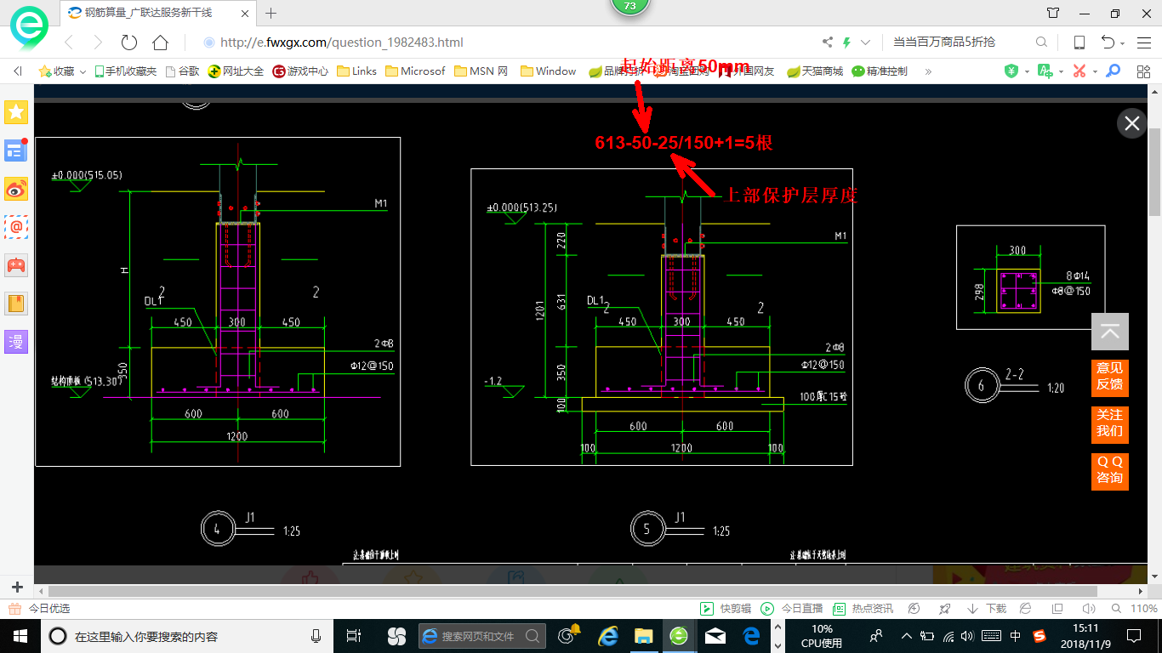The width and height of the screenshot is (1162, 653).
Task: Open the purple 漫 comics sidebar icon
Action: pos(17,342)
